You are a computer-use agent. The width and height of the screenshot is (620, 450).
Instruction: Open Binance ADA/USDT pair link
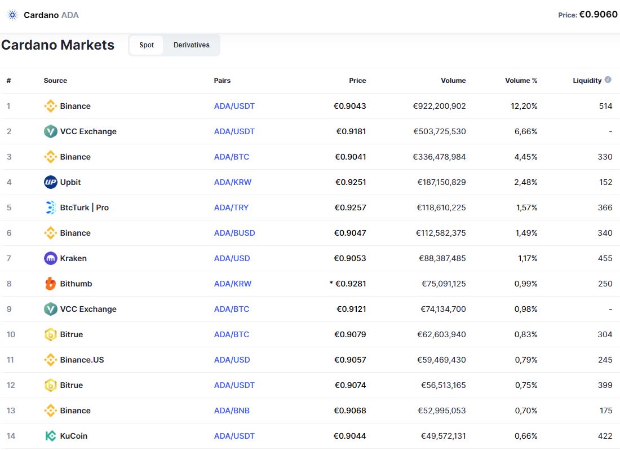(234, 106)
